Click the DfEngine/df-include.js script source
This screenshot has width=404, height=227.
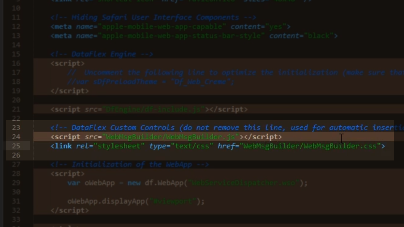tap(153, 109)
